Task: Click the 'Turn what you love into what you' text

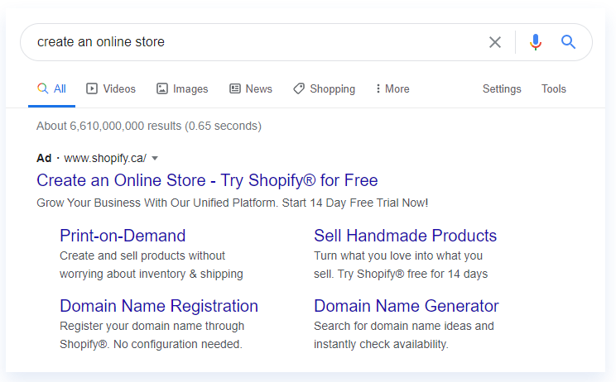Action: [x=398, y=255]
